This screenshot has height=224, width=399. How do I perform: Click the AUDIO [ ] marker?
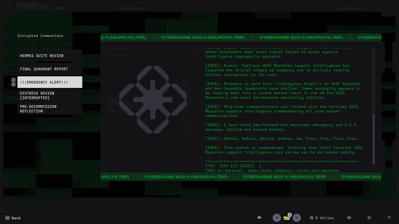[251, 166]
